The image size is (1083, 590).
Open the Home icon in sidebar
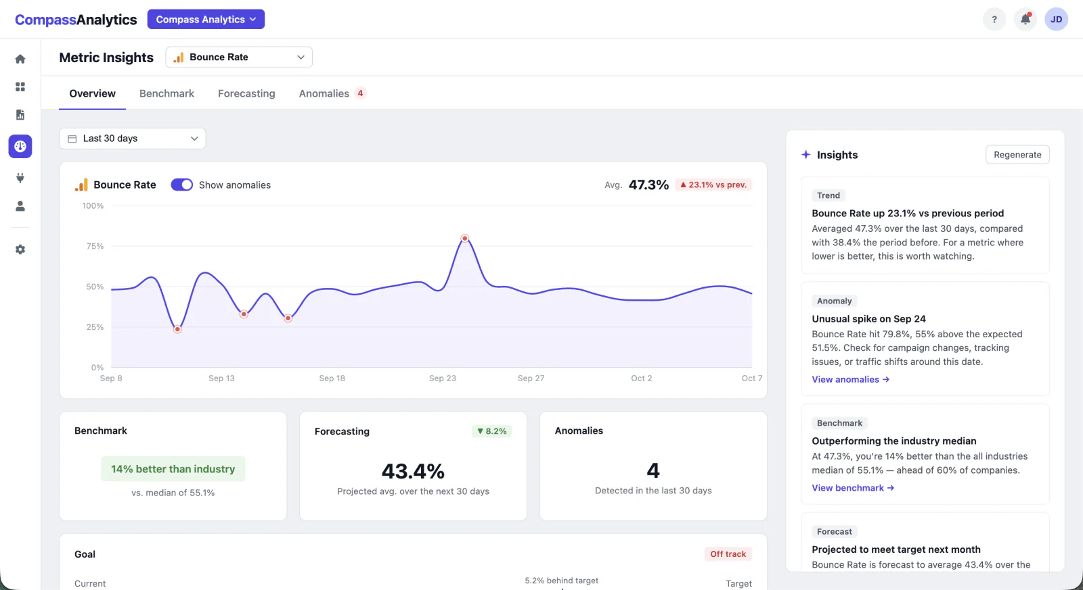click(20, 59)
